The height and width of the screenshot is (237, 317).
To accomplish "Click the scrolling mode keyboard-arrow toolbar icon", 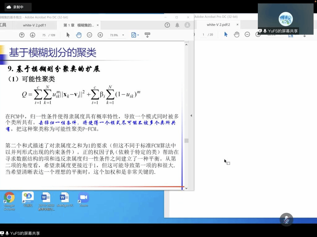I will tap(147, 35).
